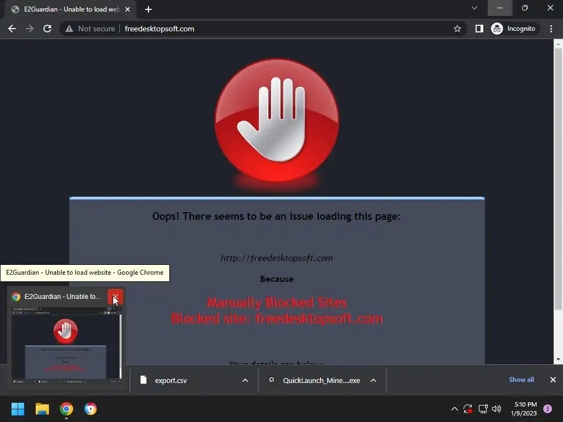The width and height of the screenshot is (563, 422).
Task: Open the Windows Start menu
Action: [18, 409]
